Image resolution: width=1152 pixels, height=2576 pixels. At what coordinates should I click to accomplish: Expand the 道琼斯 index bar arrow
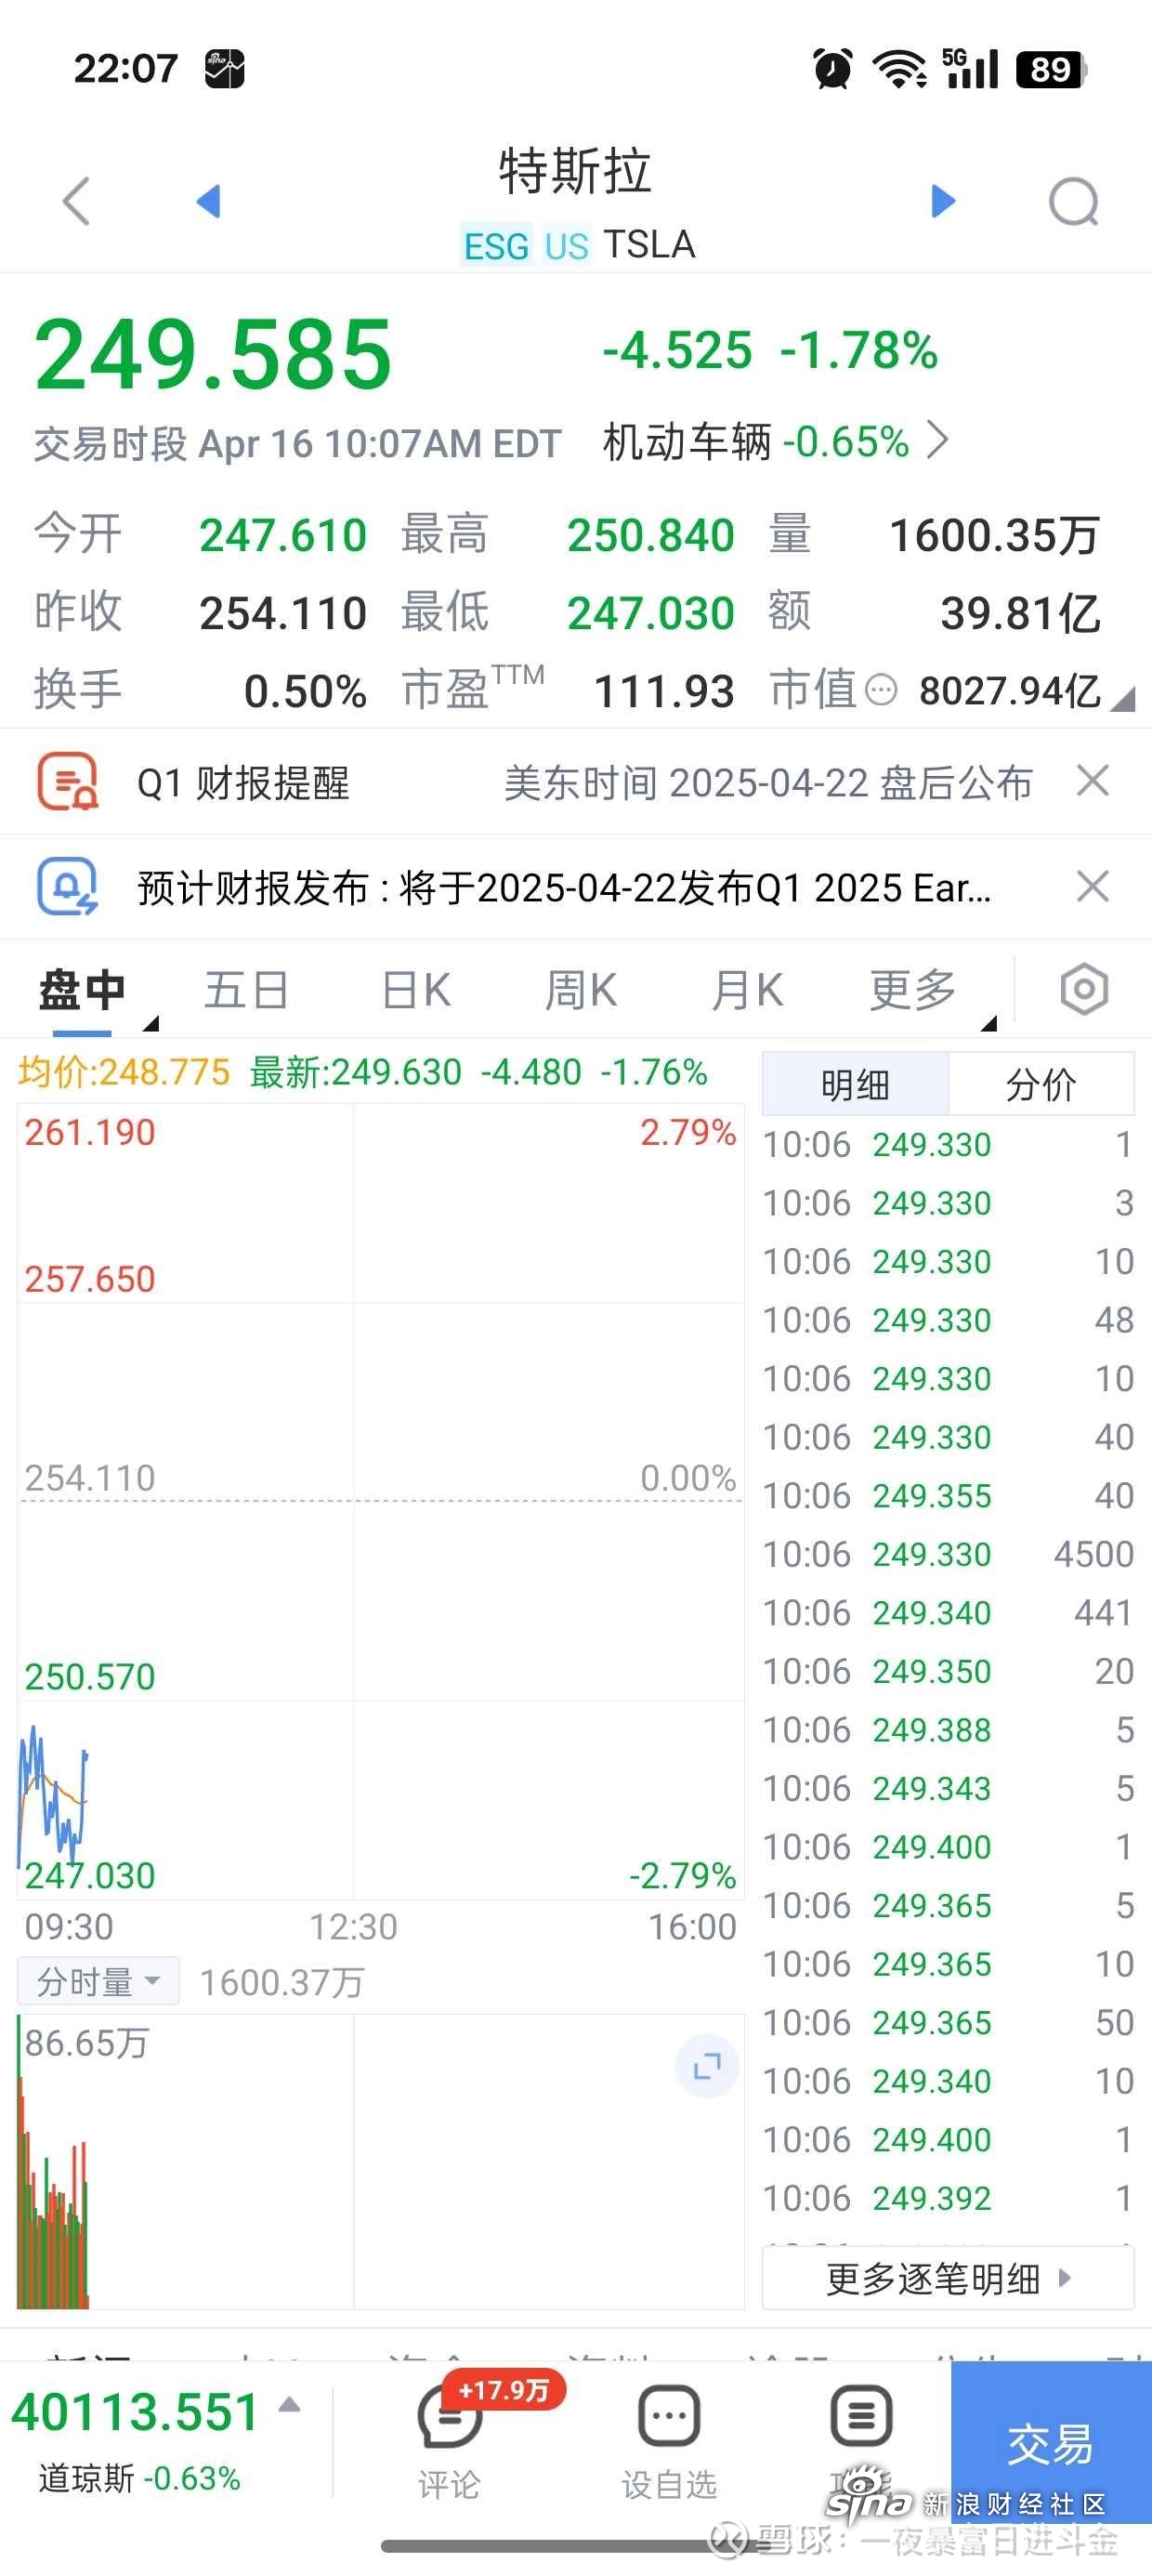[x=289, y=2405]
